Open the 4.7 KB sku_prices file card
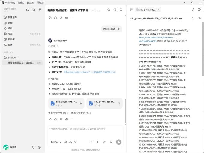The image size is (204, 153). (x=105, y=103)
